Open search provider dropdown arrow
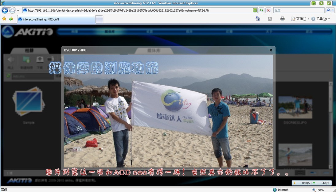Viewport: 336px width, 192px height. pyautogui.click(x=333, y=10)
